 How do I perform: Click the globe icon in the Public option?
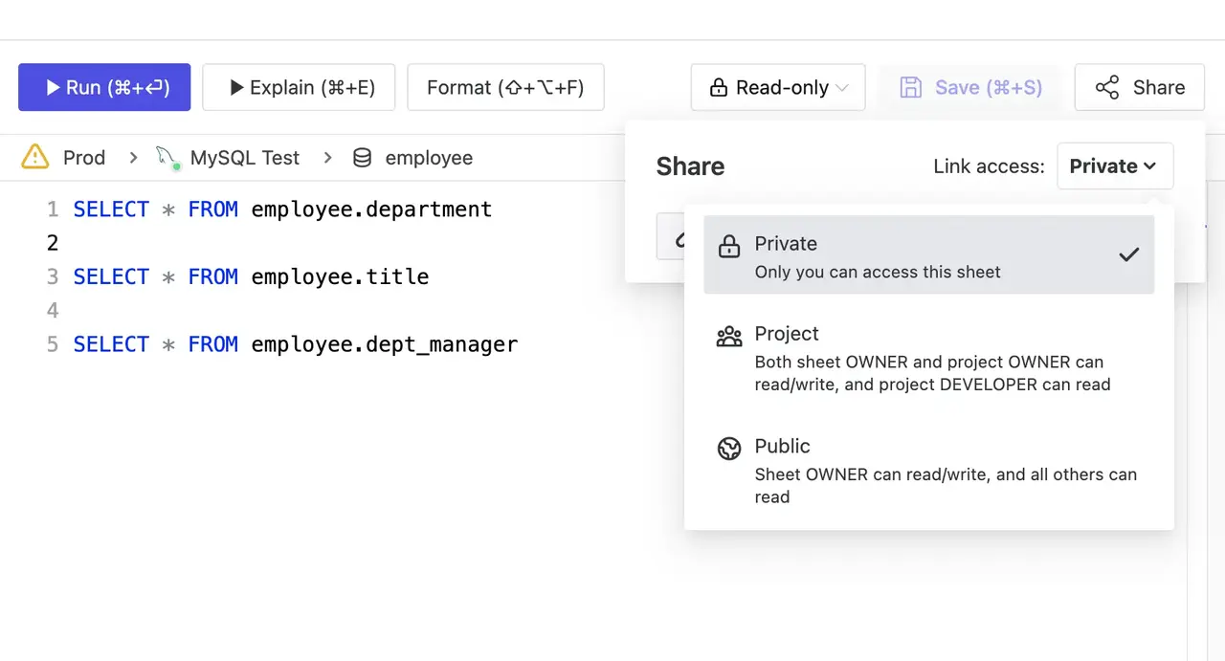(x=729, y=449)
